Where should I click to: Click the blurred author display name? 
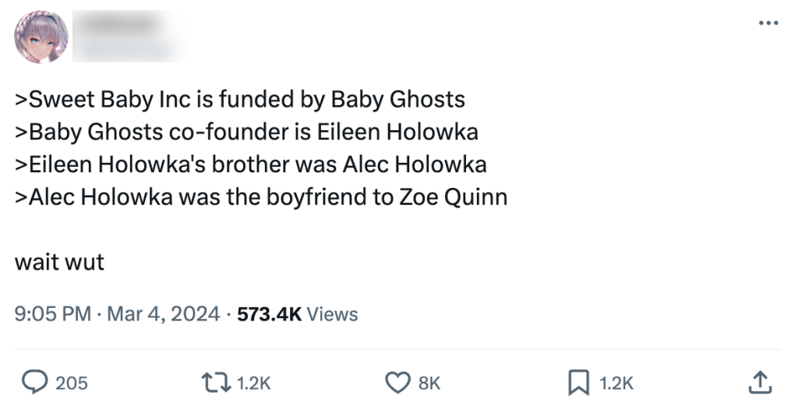[x=117, y=23]
